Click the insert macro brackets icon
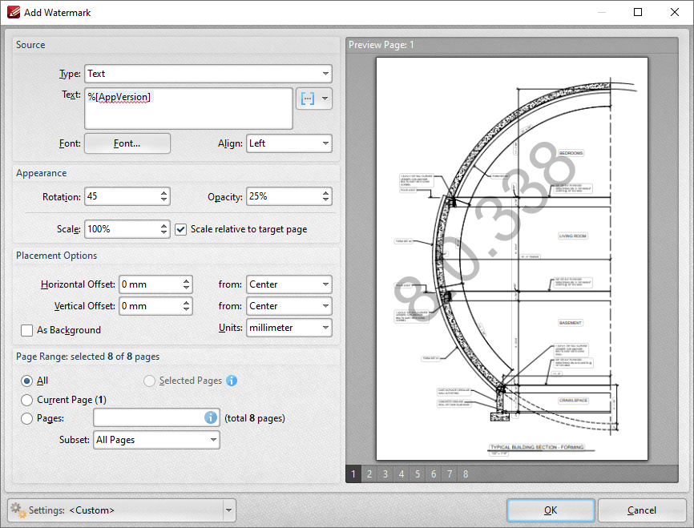The image size is (694, 528). tap(308, 99)
